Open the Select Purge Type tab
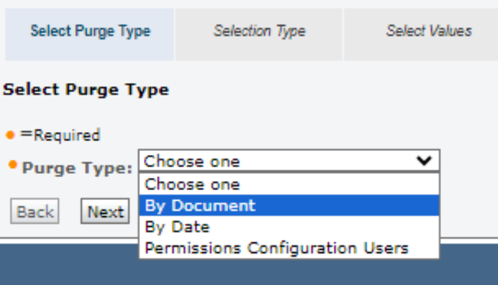 90,31
